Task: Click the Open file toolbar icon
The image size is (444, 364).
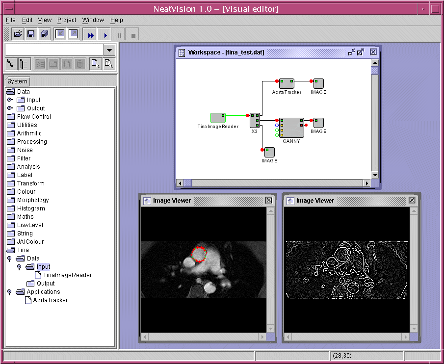Action: [x=18, y=34]
